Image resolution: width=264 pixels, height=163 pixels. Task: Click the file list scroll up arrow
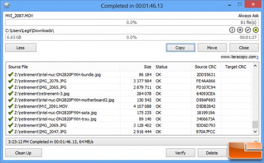pyautogui.click(x=255, y=66)
